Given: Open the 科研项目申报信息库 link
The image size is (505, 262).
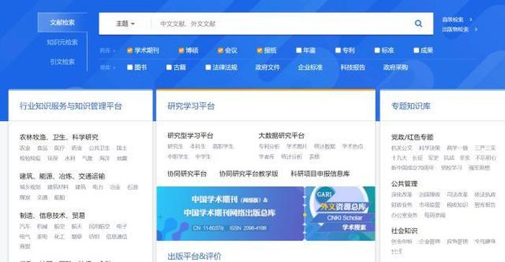Looking at the screenshot, I should coord(320,173).
